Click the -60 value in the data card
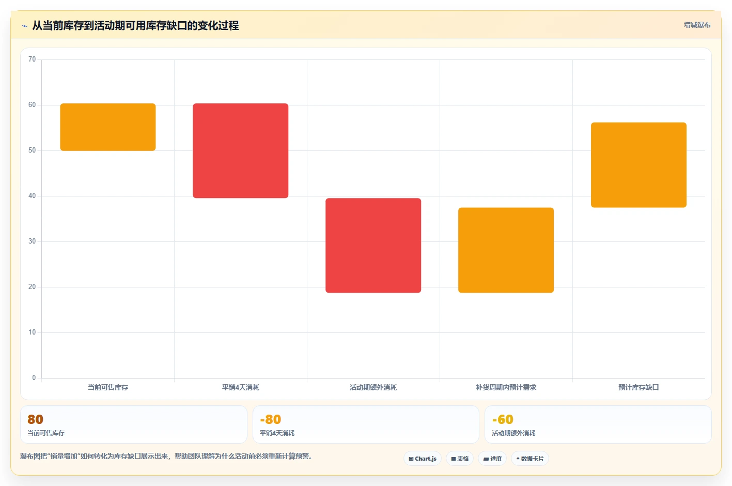 pyautogui.click(x=503, y=419)
